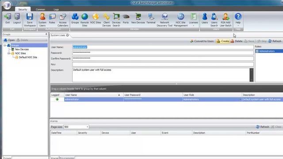
Task: Click the Key input field
Action: (163, 64)
